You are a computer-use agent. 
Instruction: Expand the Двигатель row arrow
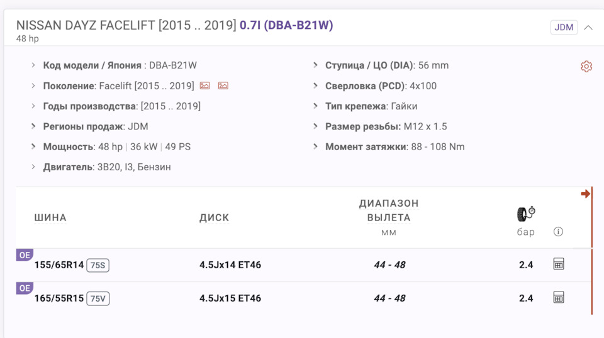point(33,167)
